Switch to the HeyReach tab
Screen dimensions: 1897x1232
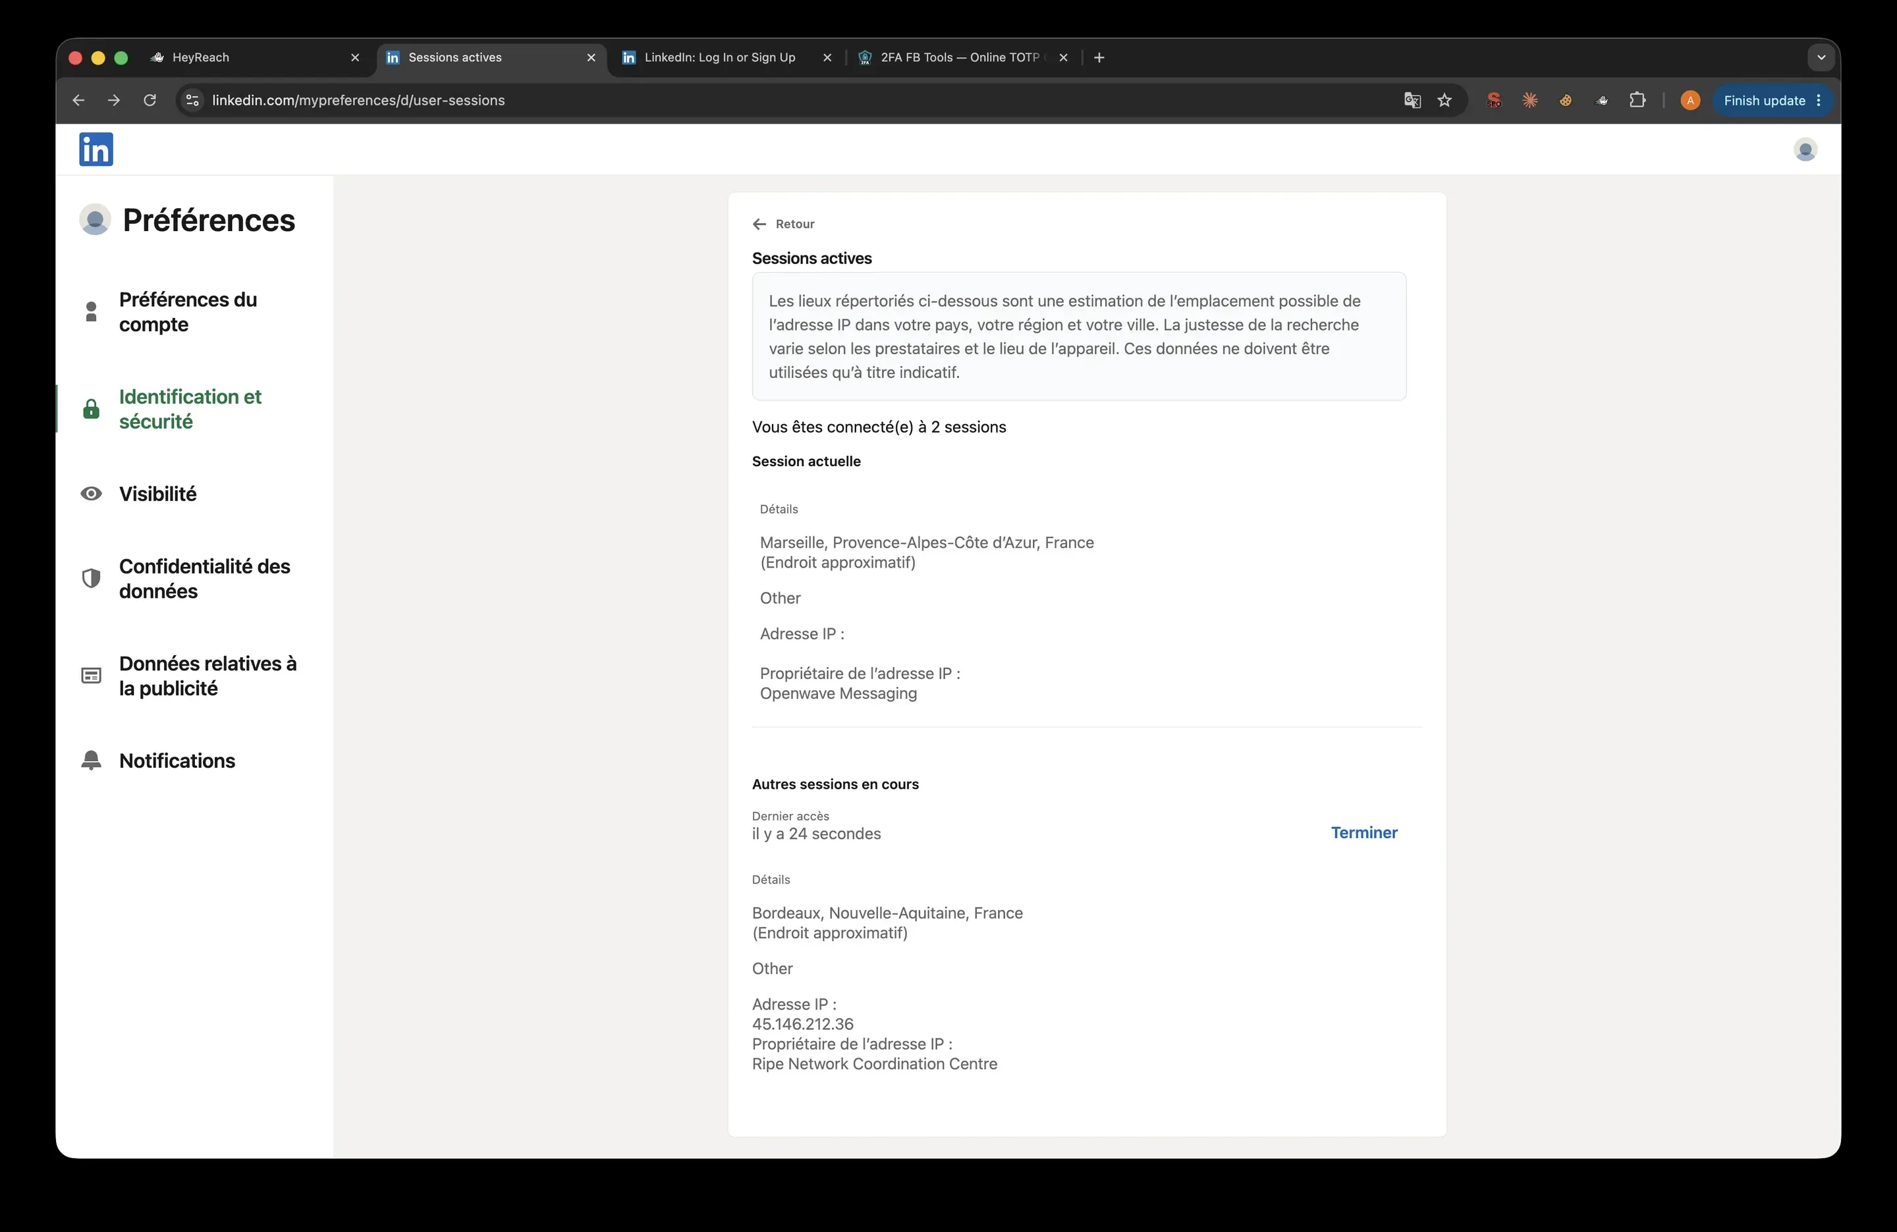click(x=254, y=57)
